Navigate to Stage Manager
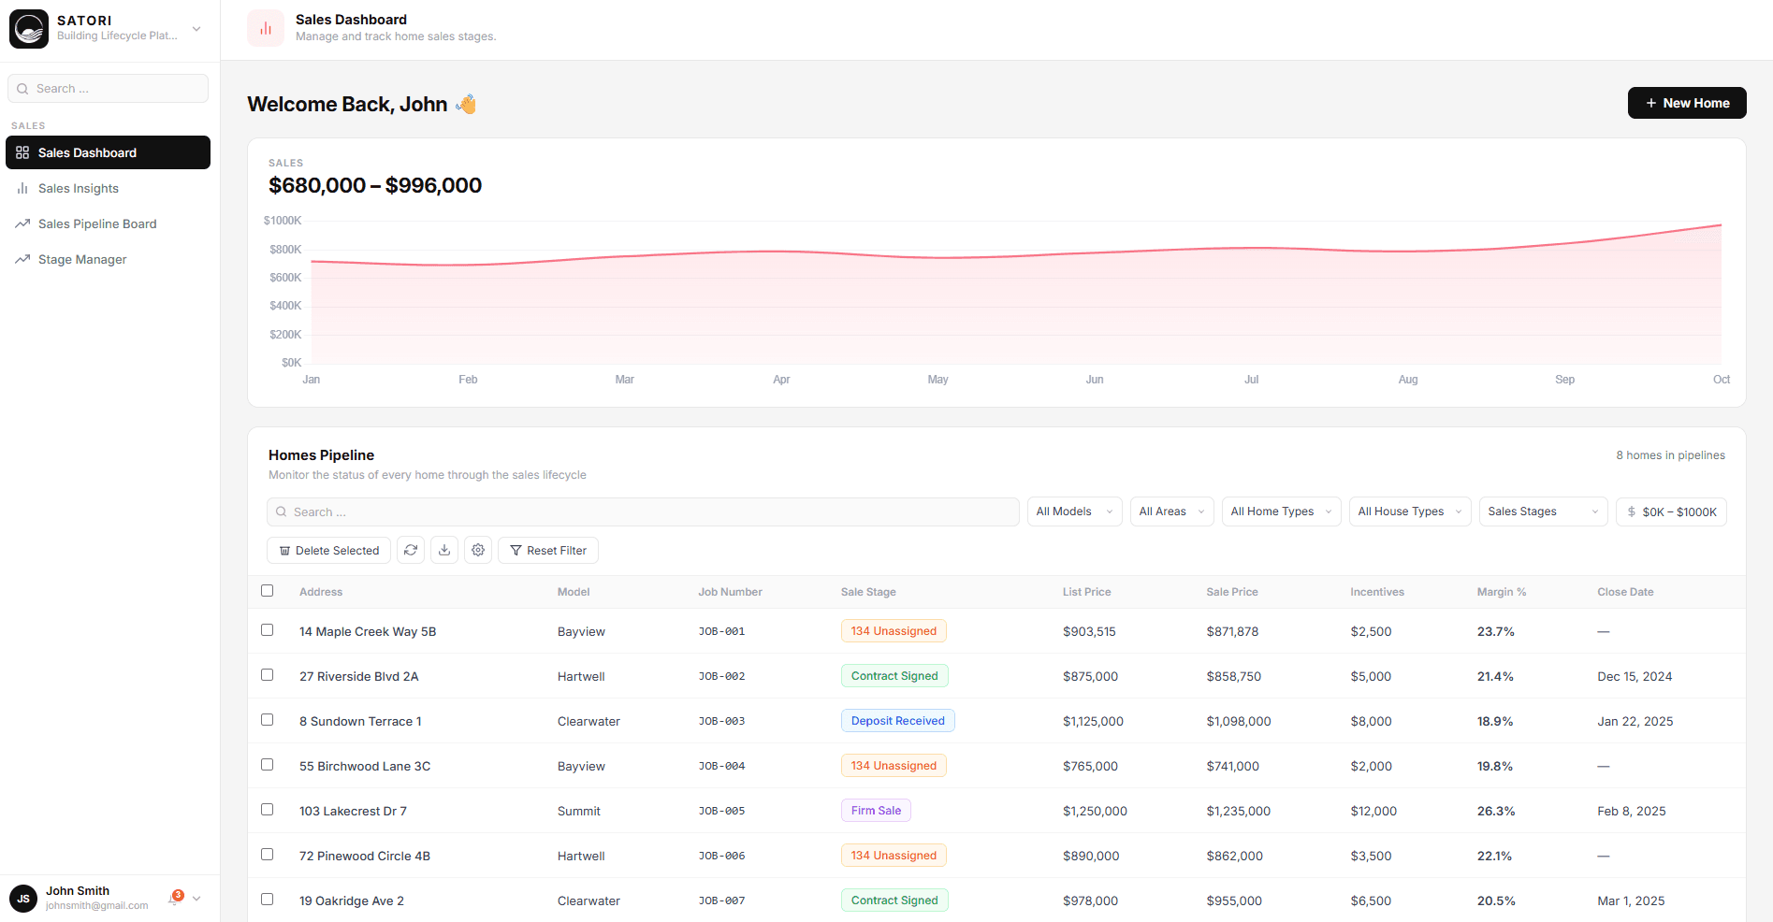The height and width of the screenshot is (922, 1773). tap(108, 259)
